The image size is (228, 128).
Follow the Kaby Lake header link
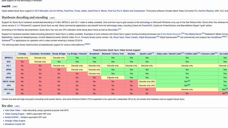point(161,54)
